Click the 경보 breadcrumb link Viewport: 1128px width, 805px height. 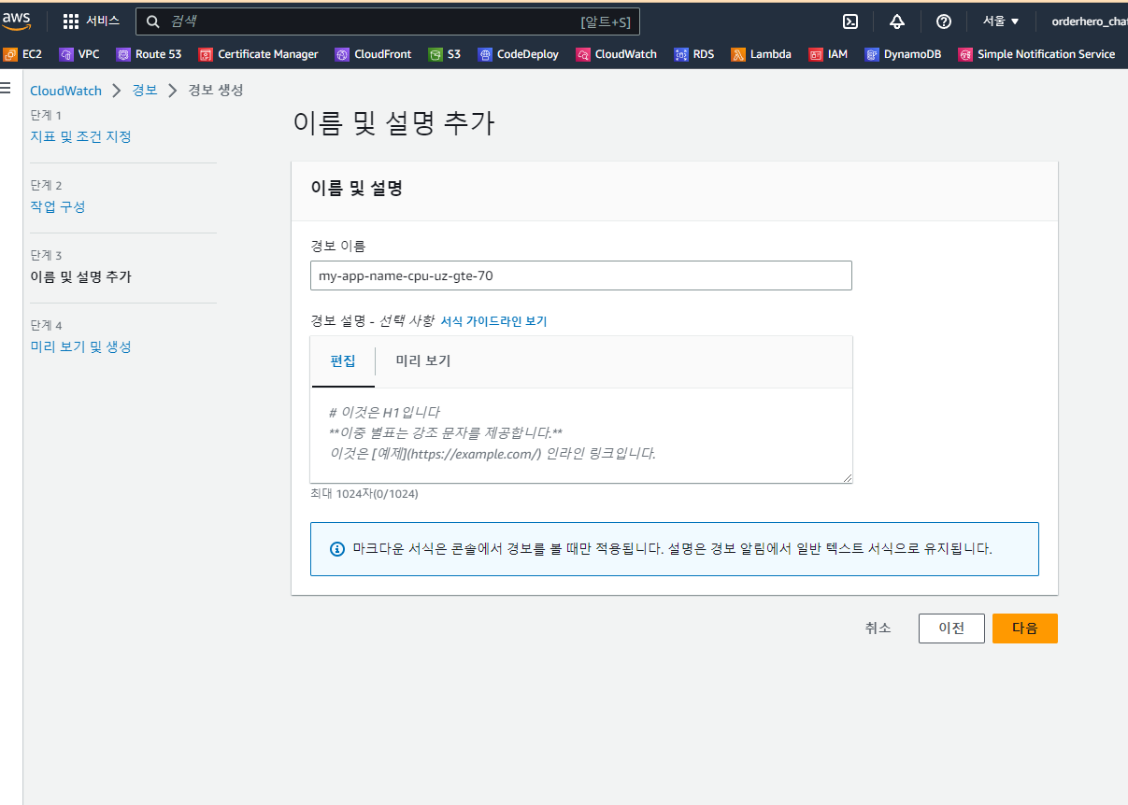click(x=145, y=91)
